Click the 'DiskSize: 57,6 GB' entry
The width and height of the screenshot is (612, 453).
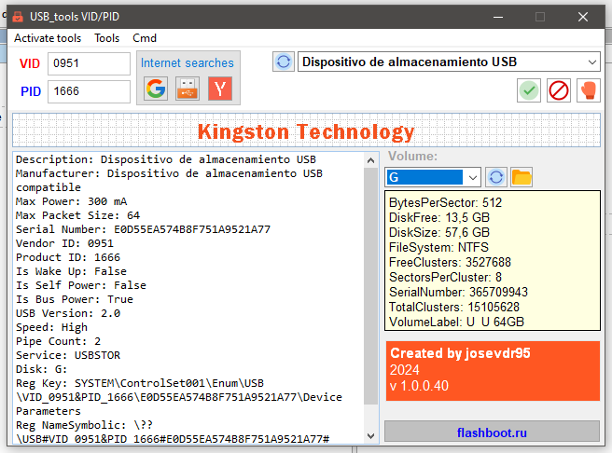point(439,232)
